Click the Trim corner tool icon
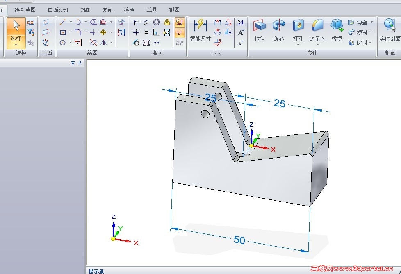The height and width of the screenshot is (274, 401). click(93, 32)
